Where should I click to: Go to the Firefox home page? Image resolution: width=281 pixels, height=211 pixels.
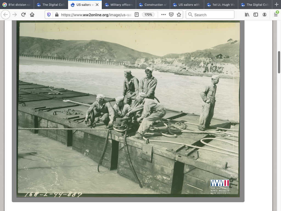point(32,15)
